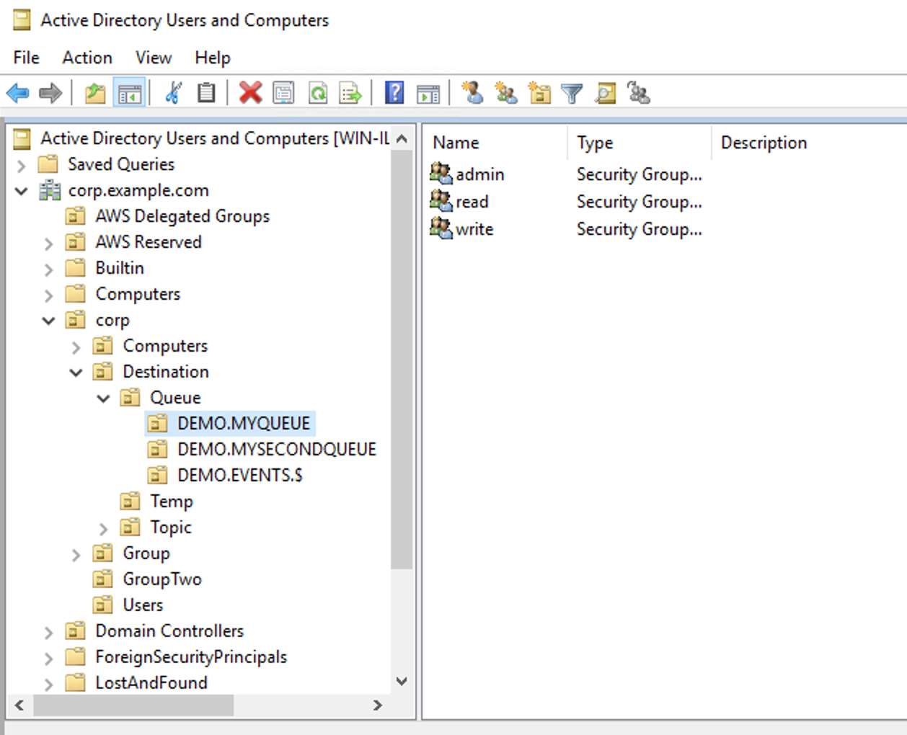The height and width of the screenshot is (735, 907).
Task: Open the Action menu
Action: (87, 58)
